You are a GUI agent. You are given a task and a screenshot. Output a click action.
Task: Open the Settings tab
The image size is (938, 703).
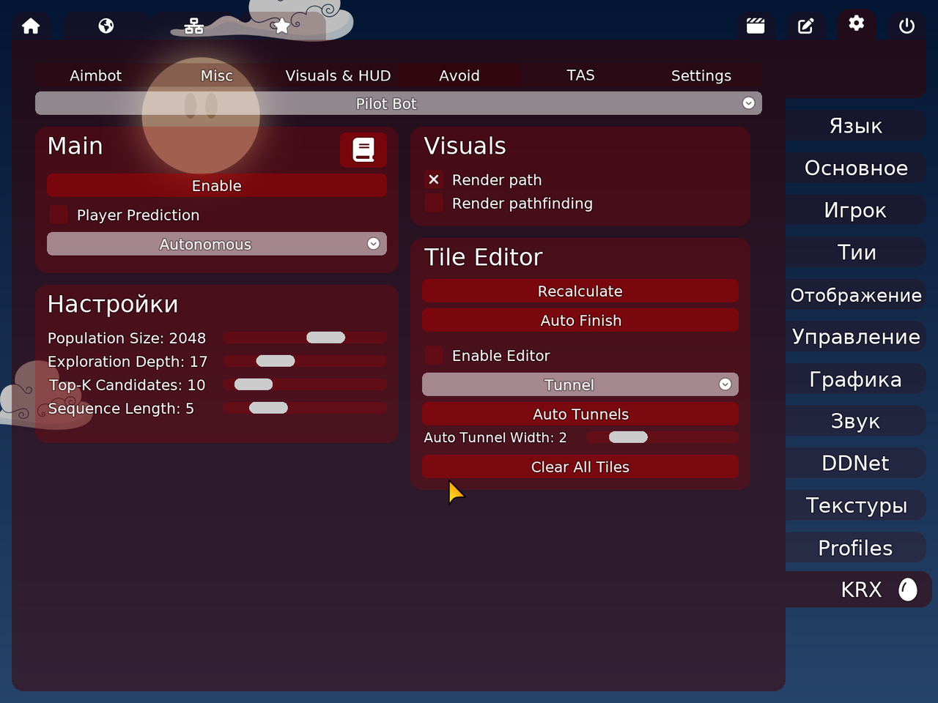click(701, 75)
